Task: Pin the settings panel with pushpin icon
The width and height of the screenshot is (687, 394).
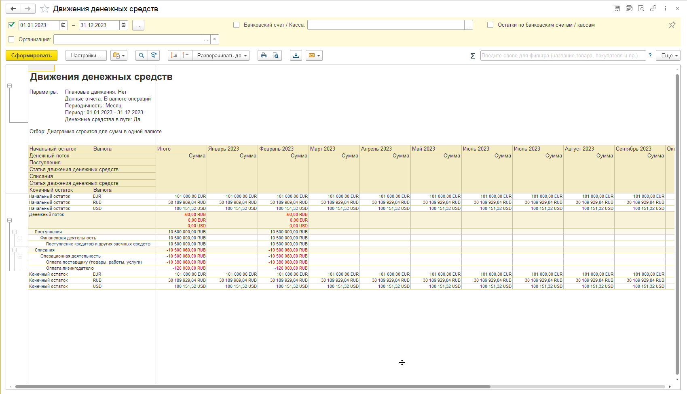Action: click(x=672, y=25)
